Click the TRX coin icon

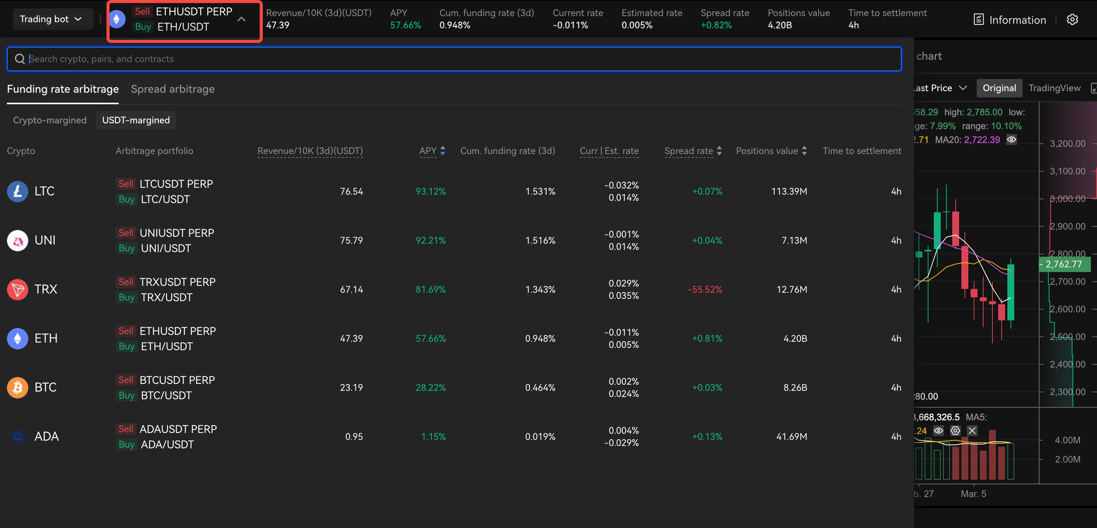coord(18,289)
